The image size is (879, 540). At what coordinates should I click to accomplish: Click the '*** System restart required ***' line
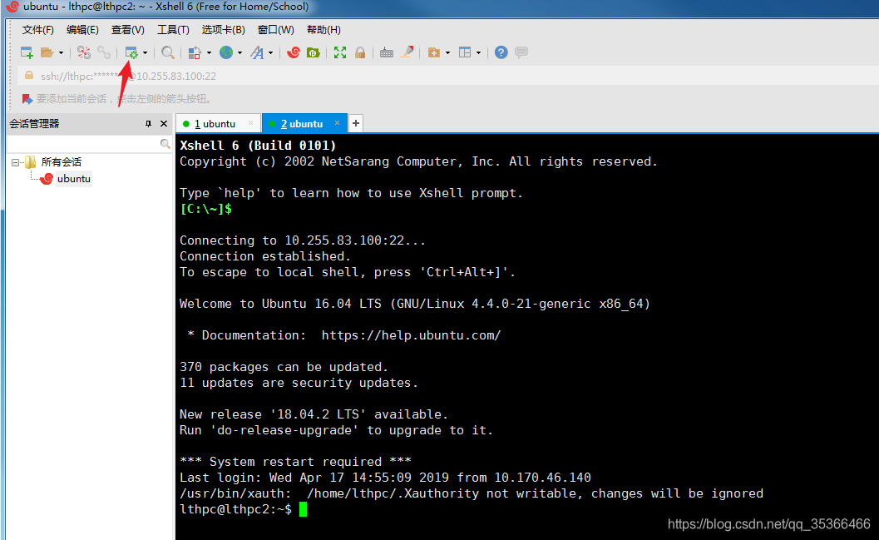click(x=295, y=462)
